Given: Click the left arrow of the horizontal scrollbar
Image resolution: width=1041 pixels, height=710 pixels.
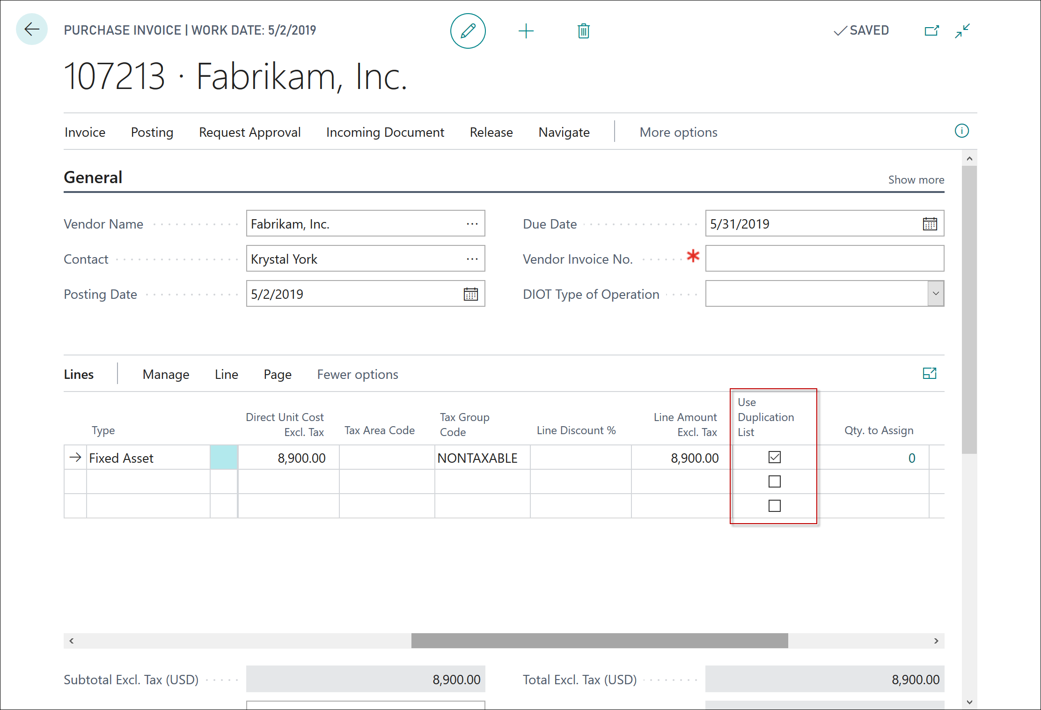Looking at the screenshot, I should 72,641.
